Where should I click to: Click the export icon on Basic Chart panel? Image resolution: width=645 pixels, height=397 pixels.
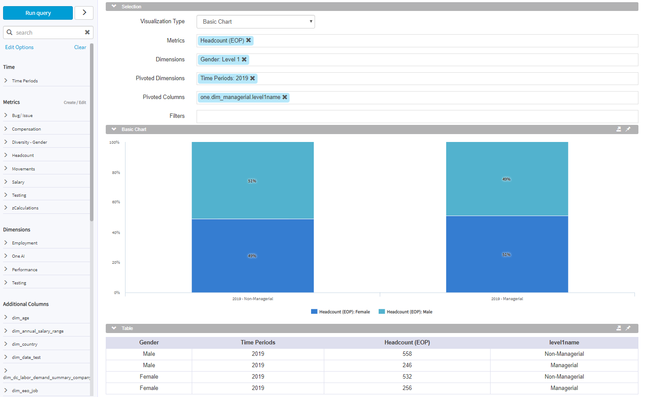[x=619, y=129]
